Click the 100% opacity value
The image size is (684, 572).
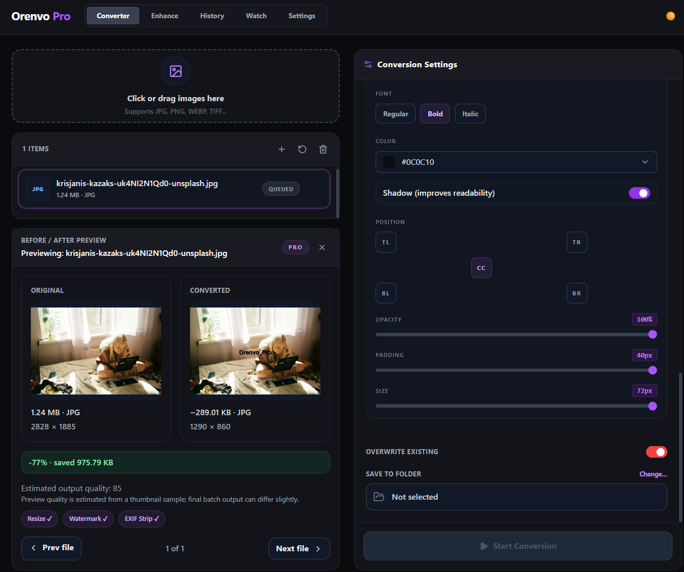(645, 320)
